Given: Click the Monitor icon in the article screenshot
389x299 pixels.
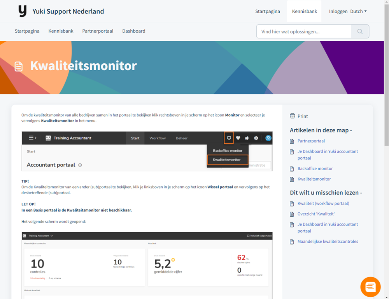Looking at the screenshot, I should point(229,138).
